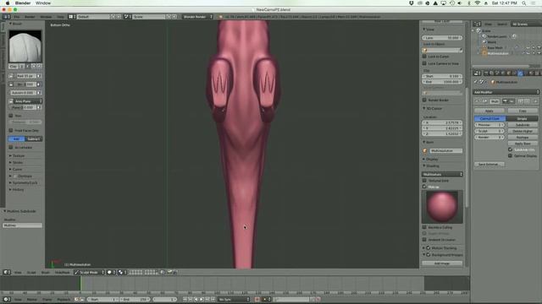The width and height of the screenshot is (542, 304).
Task: Click the timeline End frame field
Action: click(x=135, y=300)
